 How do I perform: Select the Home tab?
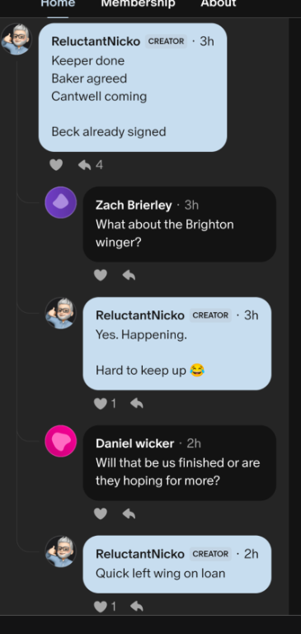(58, 3)
